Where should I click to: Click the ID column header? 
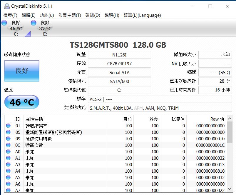point(18,119)
